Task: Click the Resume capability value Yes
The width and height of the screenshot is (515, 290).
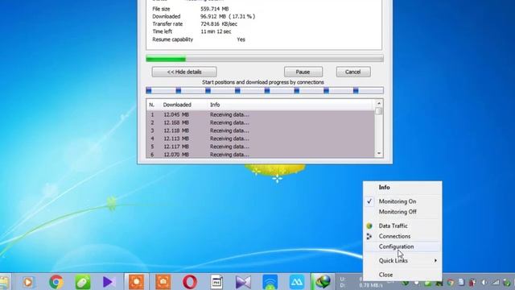Action: 241,39
